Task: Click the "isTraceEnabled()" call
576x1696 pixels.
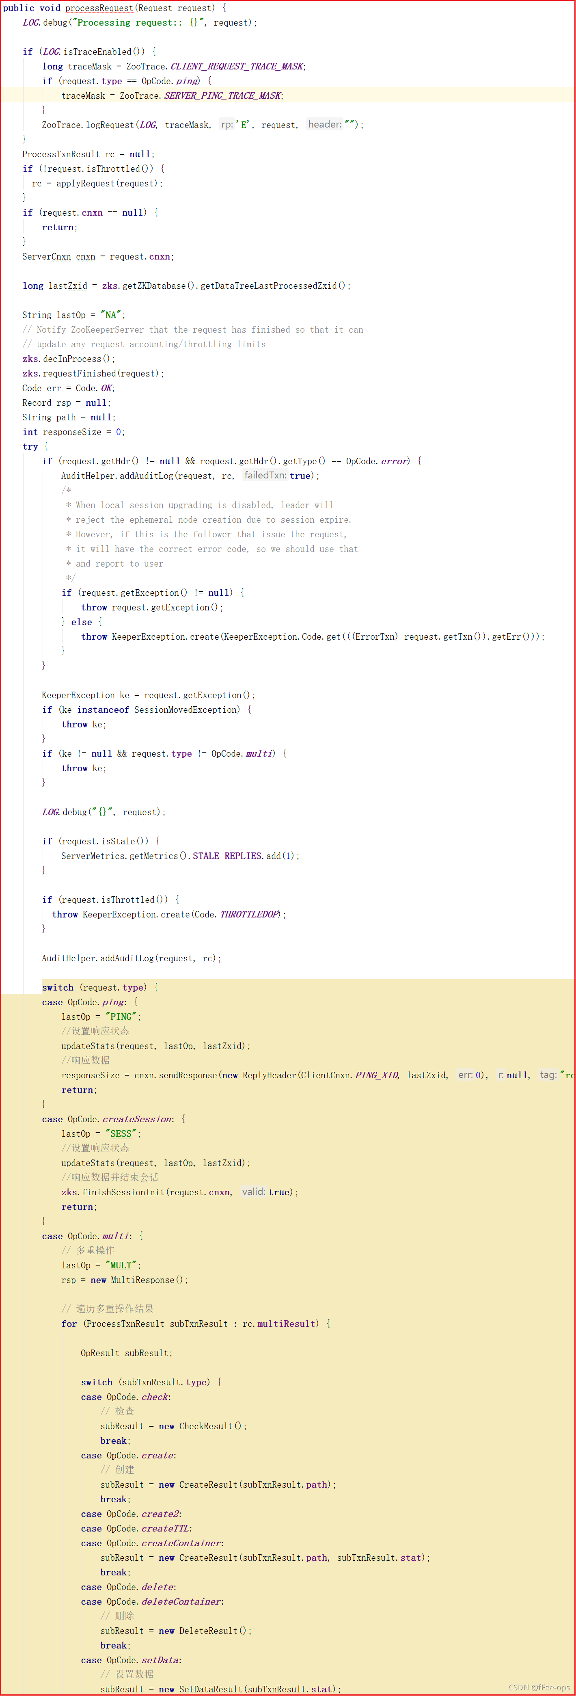Action: click(104, 52)
